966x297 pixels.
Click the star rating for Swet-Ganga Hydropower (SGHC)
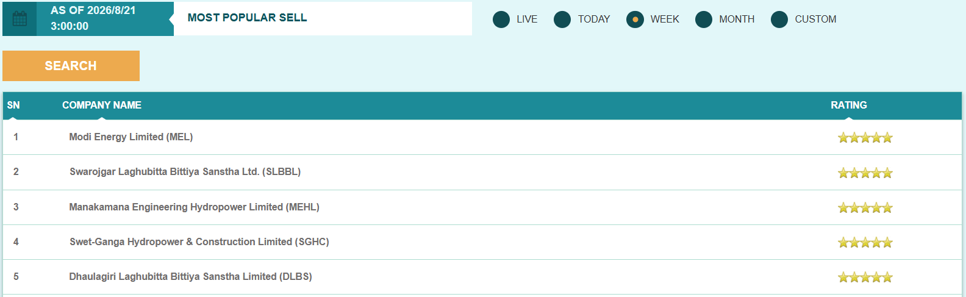865,242
